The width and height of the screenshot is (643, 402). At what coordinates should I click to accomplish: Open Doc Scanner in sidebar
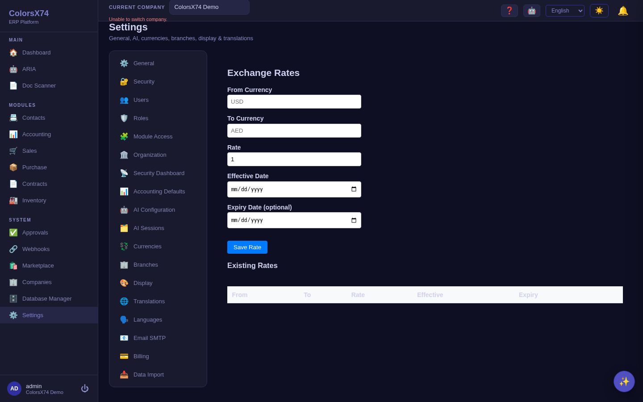click(x=49, y=86)
